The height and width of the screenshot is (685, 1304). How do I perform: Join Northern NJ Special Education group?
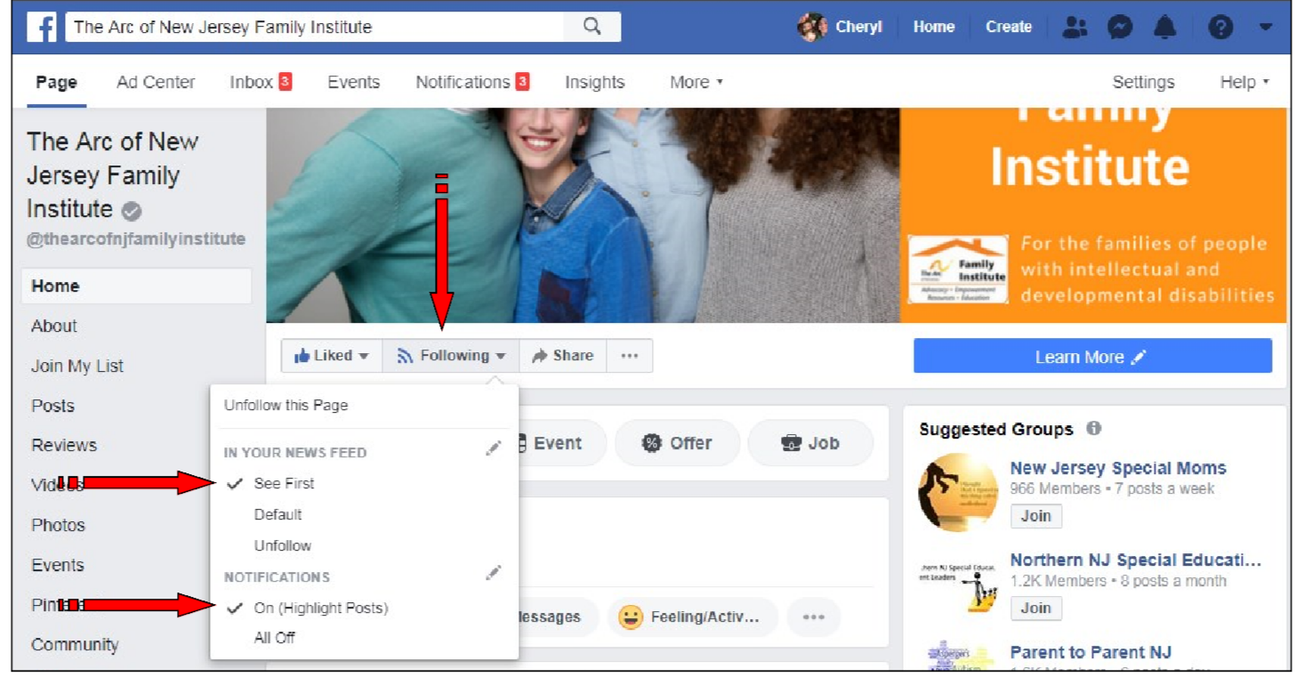click(x=1035, y=608)
